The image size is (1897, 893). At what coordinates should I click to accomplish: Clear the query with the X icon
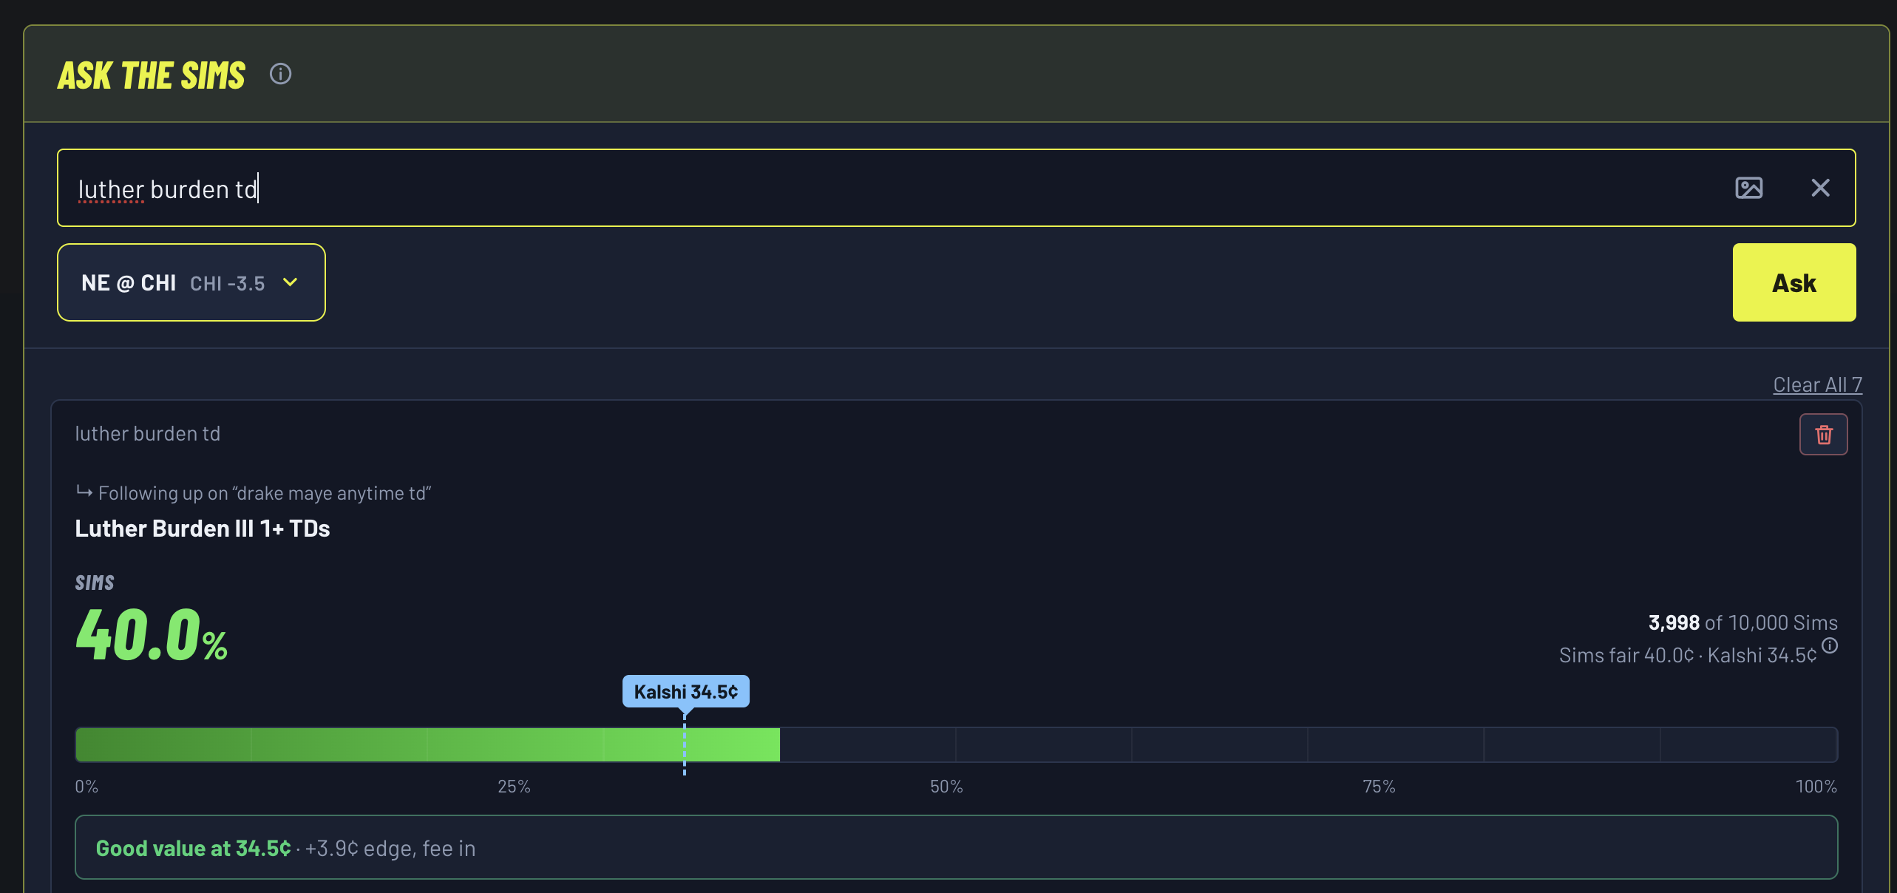[1820, 188]
